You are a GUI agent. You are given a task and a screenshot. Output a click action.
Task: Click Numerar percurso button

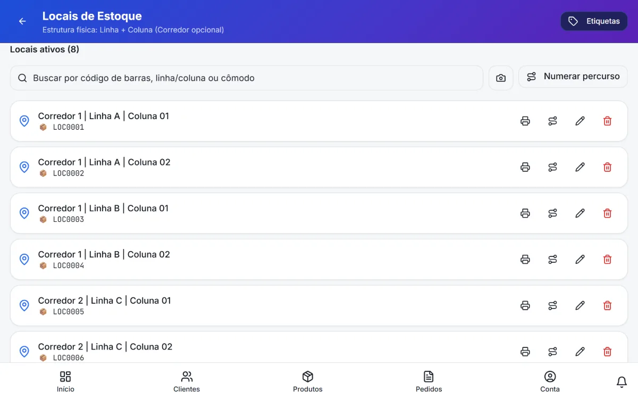[x=573, y=77]
